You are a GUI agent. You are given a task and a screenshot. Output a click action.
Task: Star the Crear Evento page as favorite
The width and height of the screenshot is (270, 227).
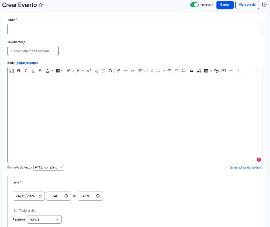tap(41, 5)
